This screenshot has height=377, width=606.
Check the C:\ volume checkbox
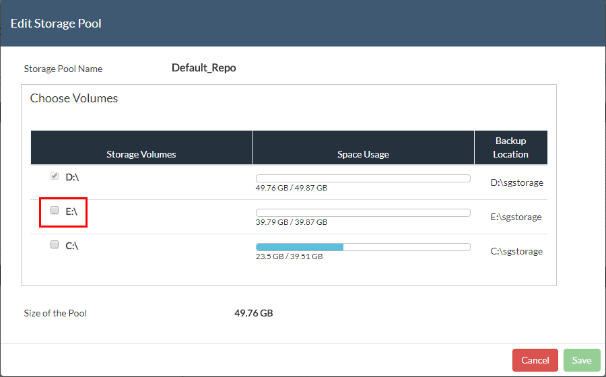tap(55, 245)
